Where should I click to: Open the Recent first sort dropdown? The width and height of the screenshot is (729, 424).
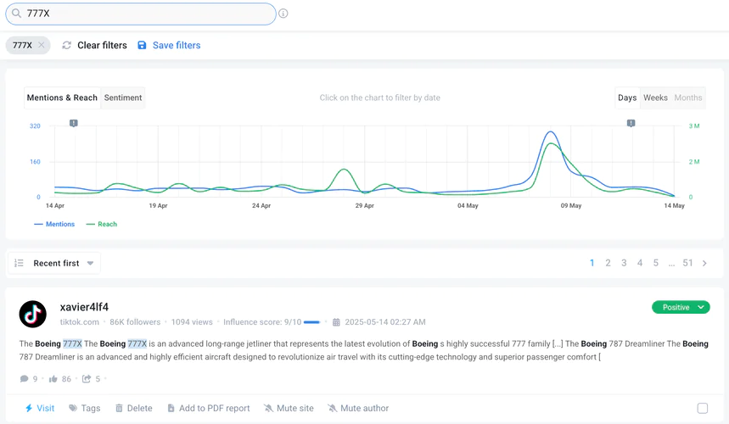pos(54,264)
